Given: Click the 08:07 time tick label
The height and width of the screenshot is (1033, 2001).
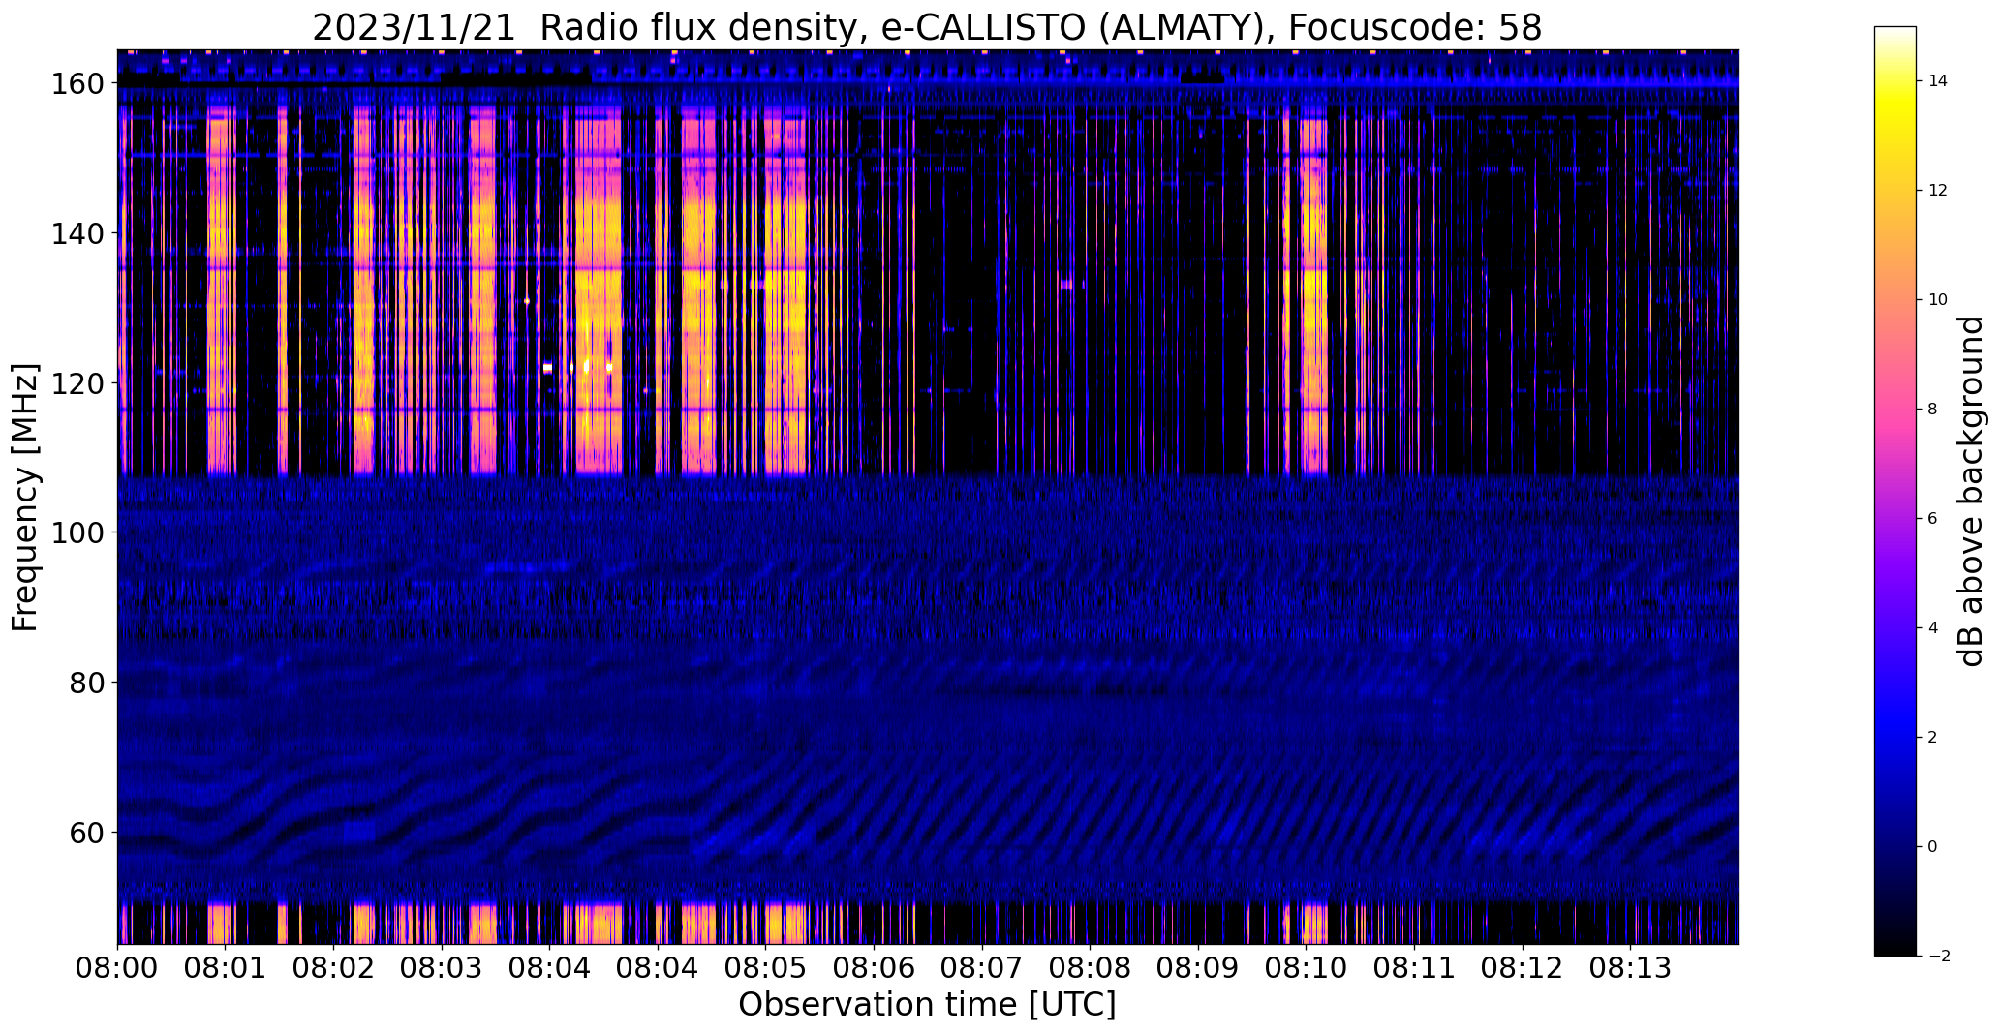Looking at the screenshot, I should [x=982, y=968].
